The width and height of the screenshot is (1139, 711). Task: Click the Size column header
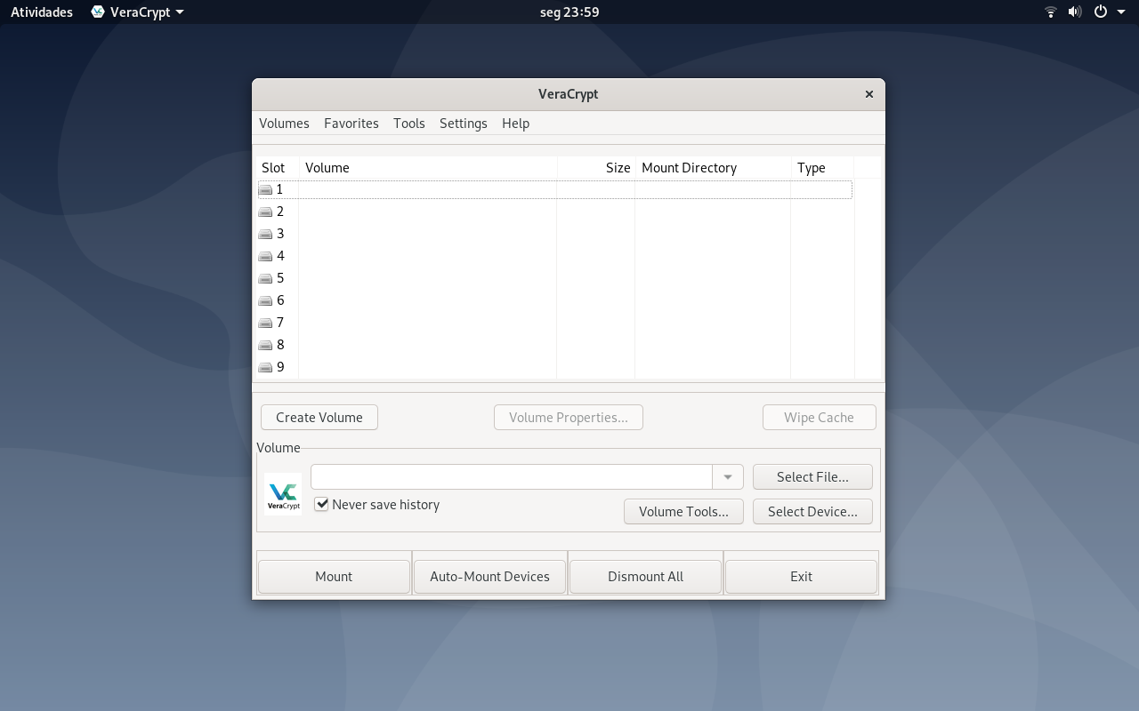coord(596,168)
